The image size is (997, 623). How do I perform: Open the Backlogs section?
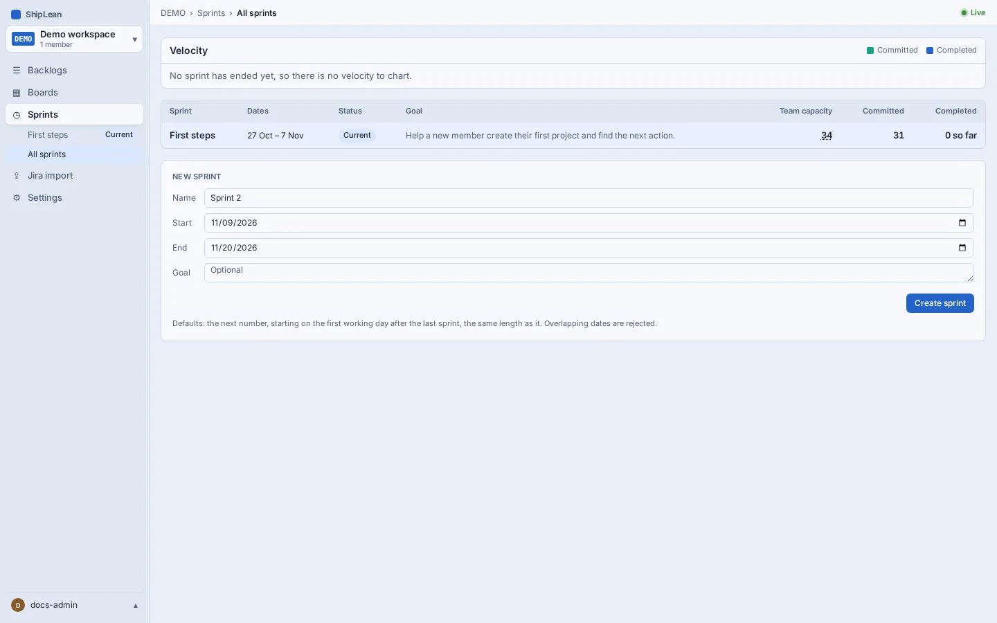click(74, 71)
